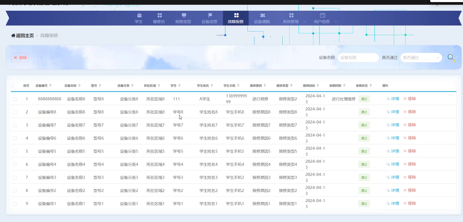463x222 pixels.
Task: Expand the 系统管理 dropdown menu
Action: tap(294, 18)
